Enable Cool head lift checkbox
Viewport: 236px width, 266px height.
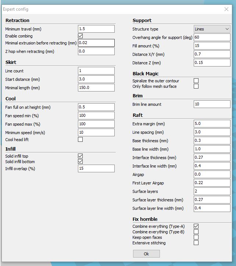point(81,140)
